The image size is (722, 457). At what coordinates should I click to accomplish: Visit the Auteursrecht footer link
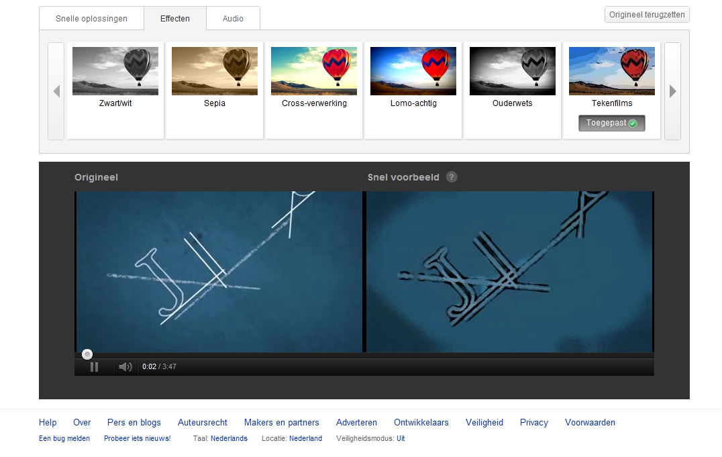[203, 423]
